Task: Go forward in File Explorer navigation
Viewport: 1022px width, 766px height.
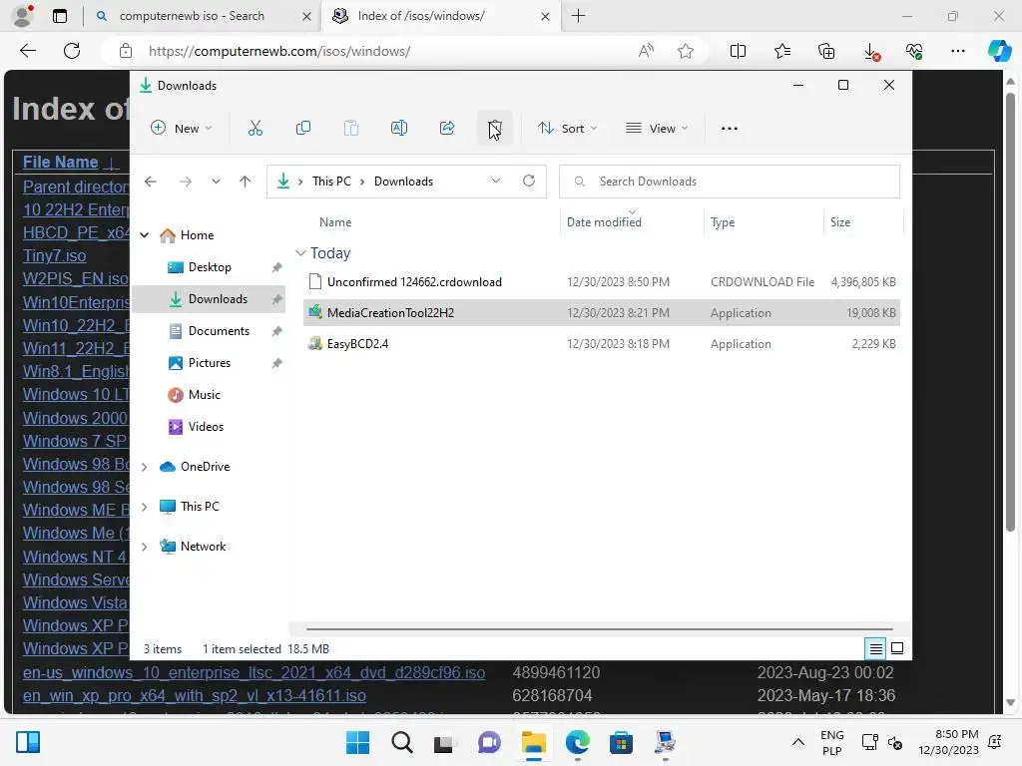Action: point(186,182)
